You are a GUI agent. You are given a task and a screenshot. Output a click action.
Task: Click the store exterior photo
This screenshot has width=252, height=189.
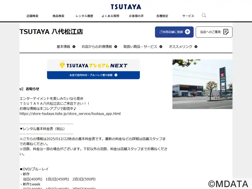click(202, 84)
